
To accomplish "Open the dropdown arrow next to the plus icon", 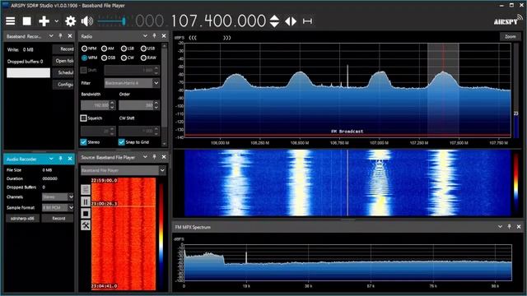I will click(x=57, y=21).
